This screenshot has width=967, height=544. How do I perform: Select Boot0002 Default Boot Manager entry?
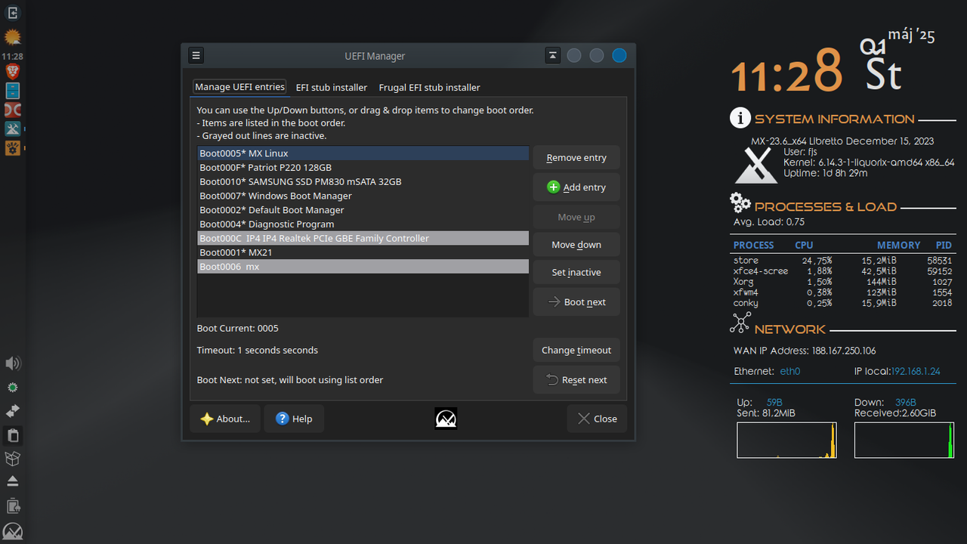click(x=363, y=210)
